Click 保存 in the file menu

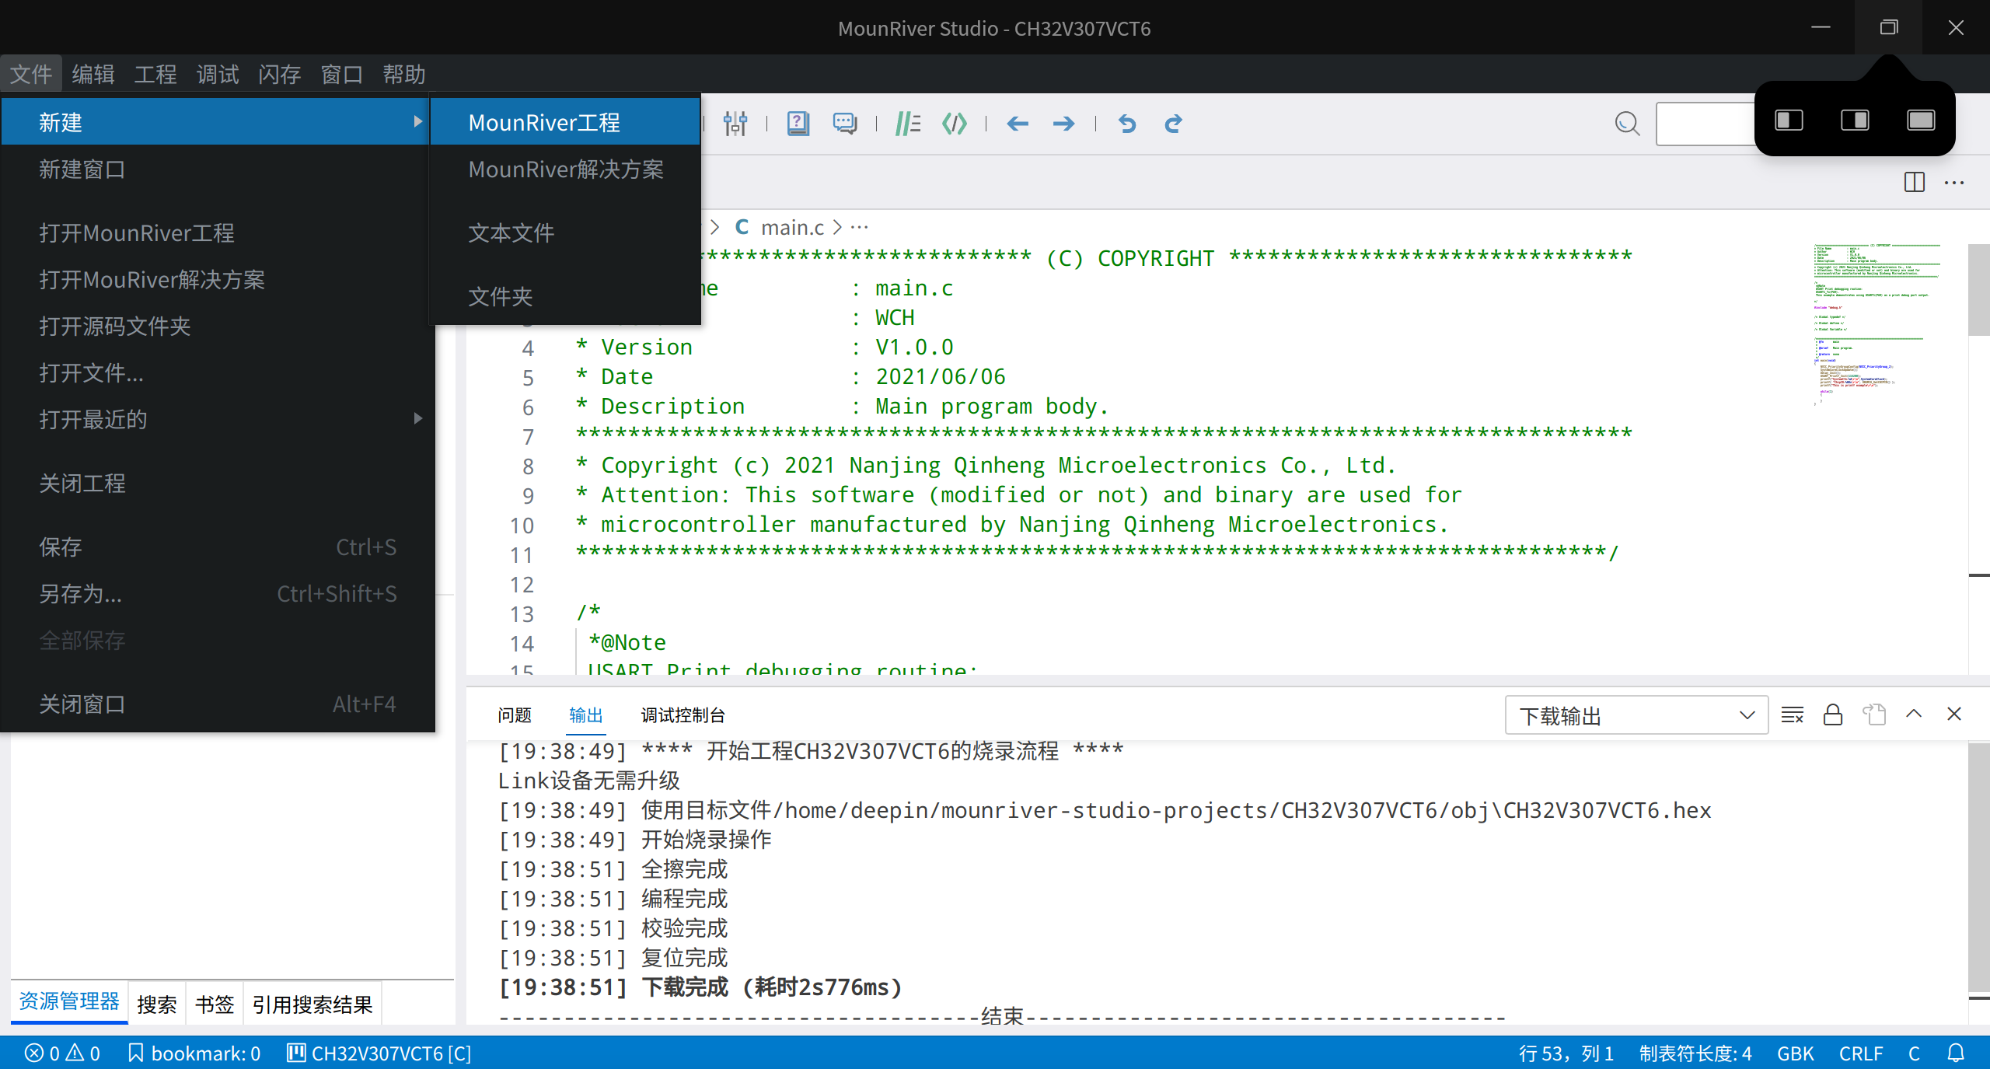[x=218, y=547]
